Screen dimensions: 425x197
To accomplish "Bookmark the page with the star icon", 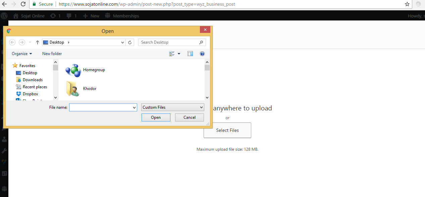I will pos(407,4).
